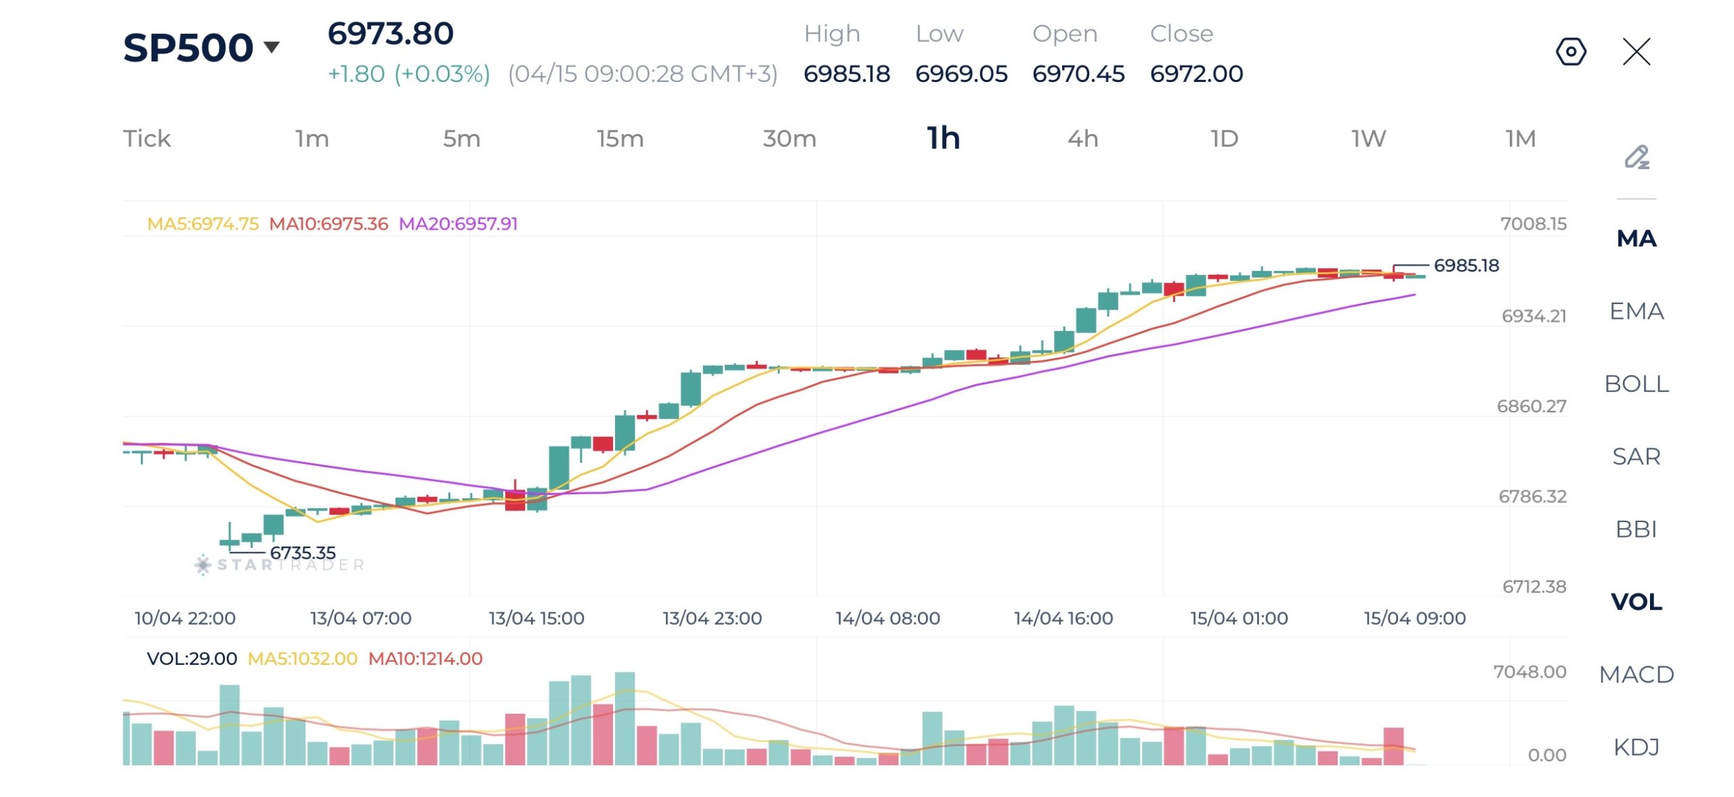Show the KDJ sub-chart indicator
The height and width of the screenshot is (797, 1734).
[x=1636, y=747]
